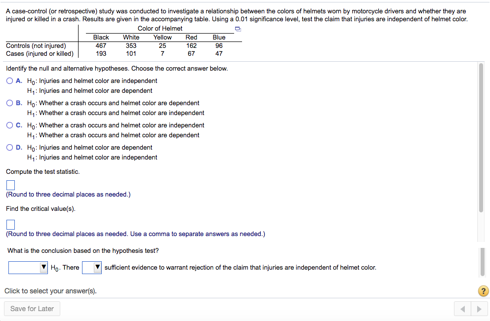Click the right navigation arrow at bottom right
Screen dimensions: 490x321
coord(479,308)
